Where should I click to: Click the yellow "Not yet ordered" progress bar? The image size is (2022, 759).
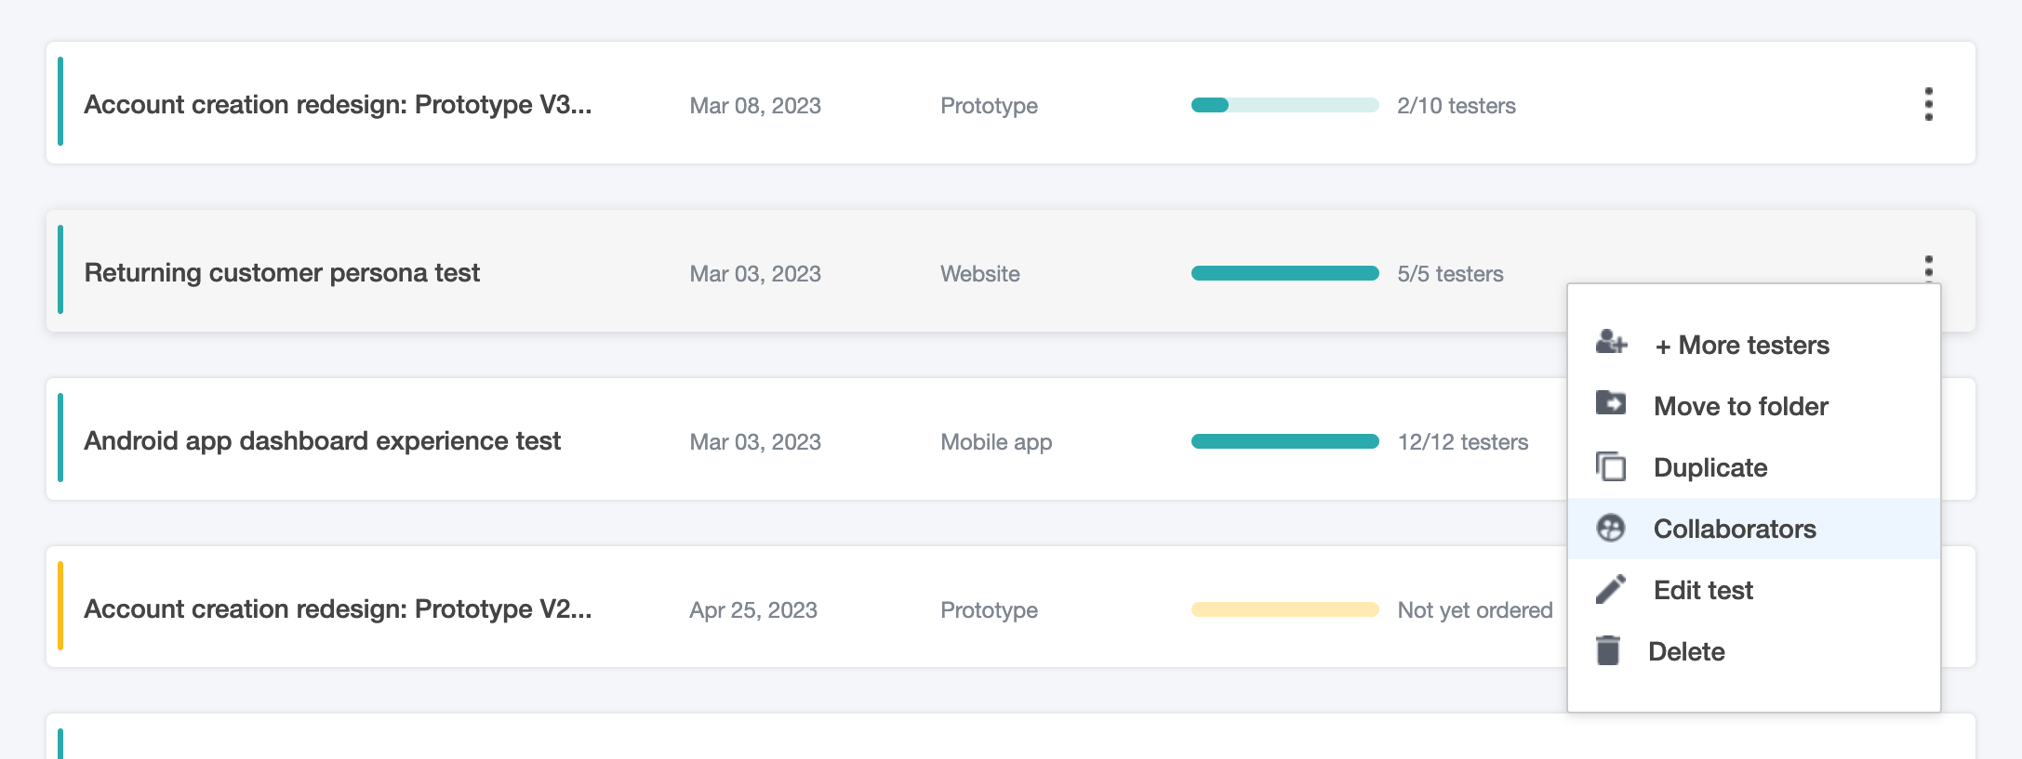pos(1284,610)
